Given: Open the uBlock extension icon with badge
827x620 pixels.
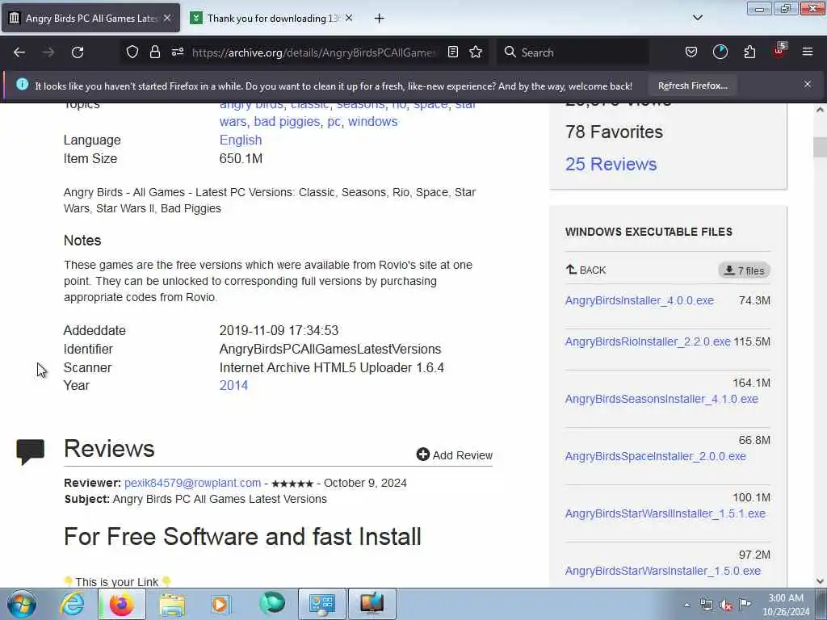Looking at the screenshot, I should [779, 51].
